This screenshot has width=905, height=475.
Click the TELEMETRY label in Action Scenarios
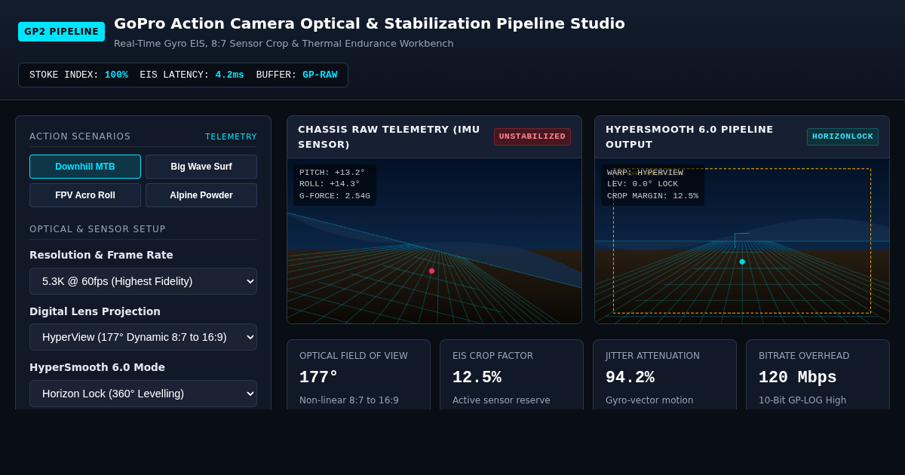click(231, 136)
